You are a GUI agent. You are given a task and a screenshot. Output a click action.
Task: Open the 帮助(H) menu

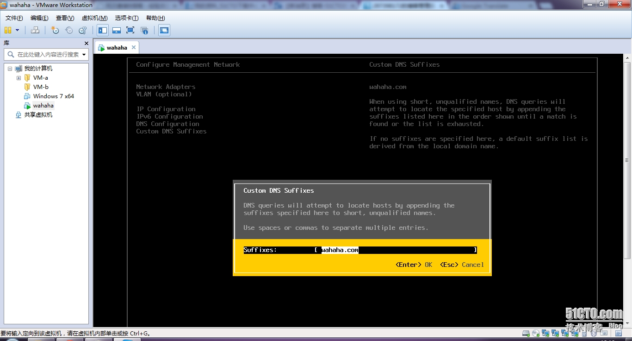click(155, 18)
